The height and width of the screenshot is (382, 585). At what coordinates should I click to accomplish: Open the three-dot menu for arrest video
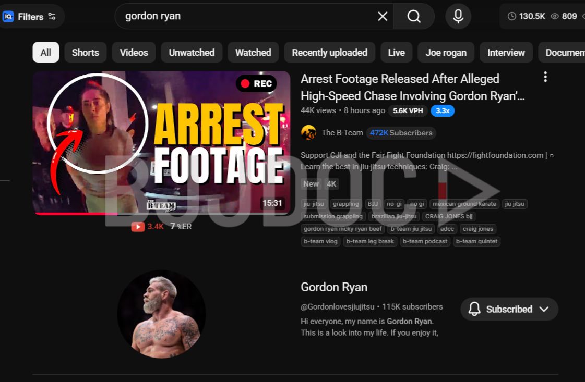click(545, 77)
